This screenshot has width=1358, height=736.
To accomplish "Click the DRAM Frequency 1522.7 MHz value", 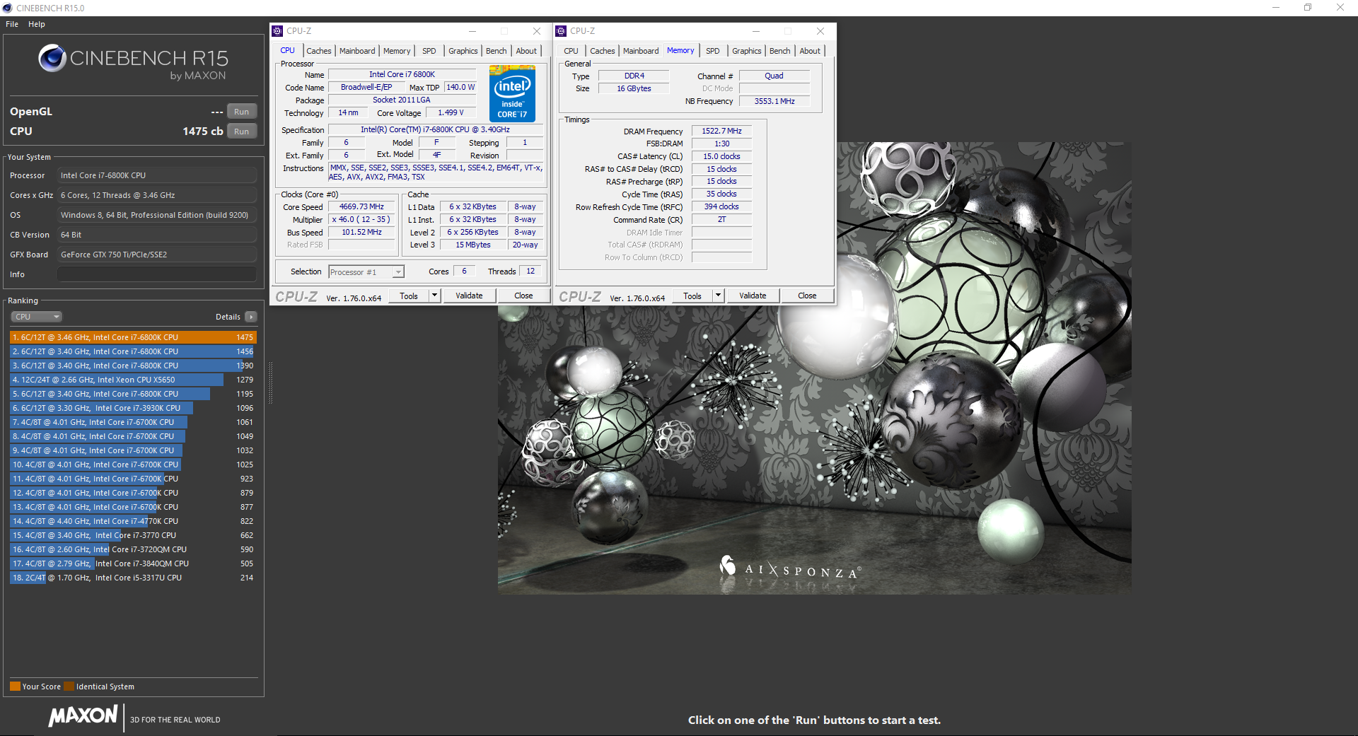I will point(721,132).
